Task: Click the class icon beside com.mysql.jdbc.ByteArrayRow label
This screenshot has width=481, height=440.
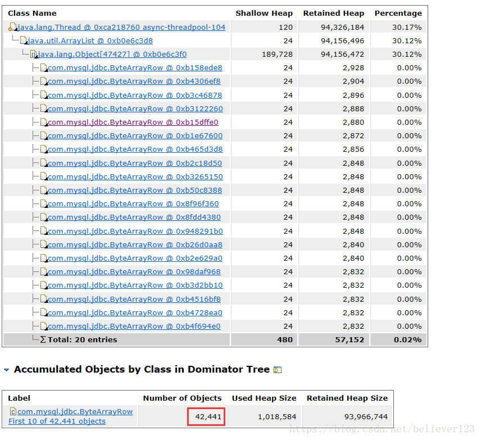Action: pyautogui.click(x=13, y=412)
